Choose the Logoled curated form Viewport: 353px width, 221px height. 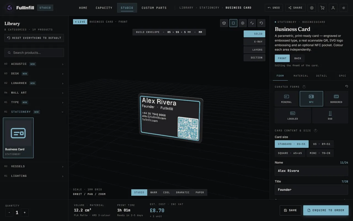tap(293, 115)
